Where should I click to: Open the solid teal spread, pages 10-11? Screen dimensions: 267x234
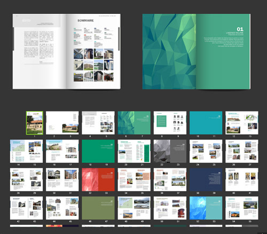[206, 123]
